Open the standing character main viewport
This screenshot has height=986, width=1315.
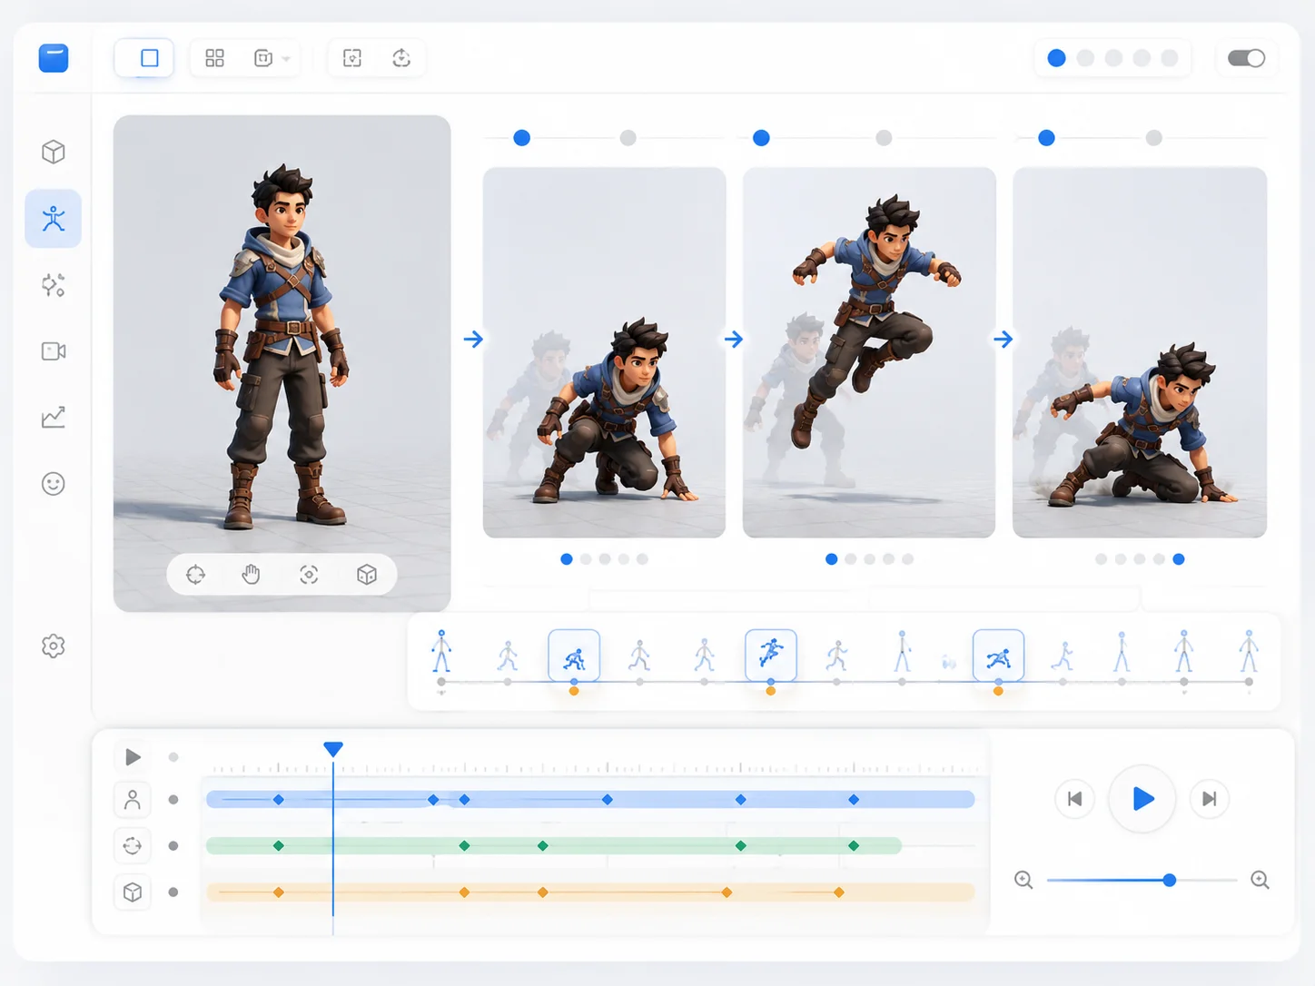coord(282,363)
